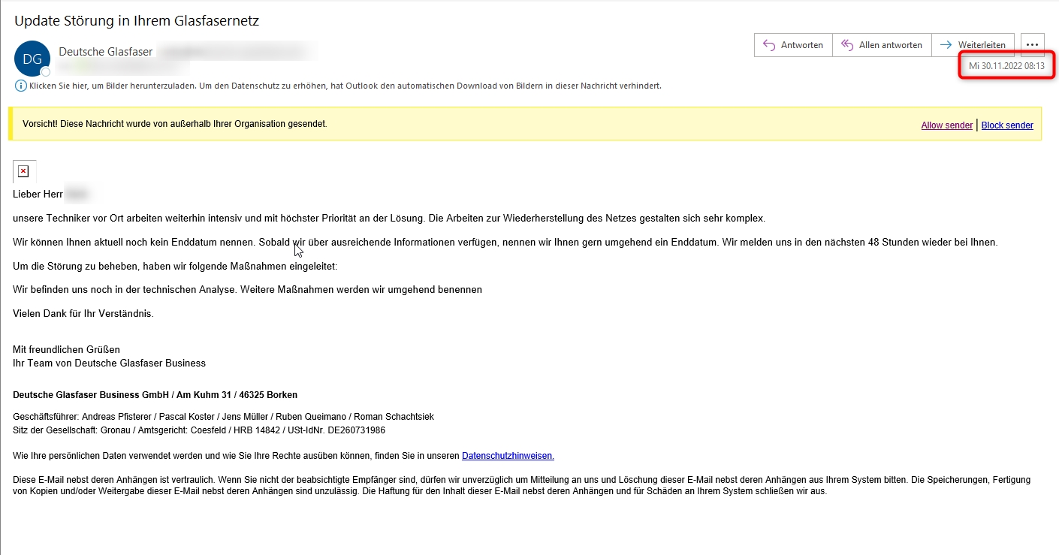
Task: Click the Allow sender link
Action: (x=946, y=125)
